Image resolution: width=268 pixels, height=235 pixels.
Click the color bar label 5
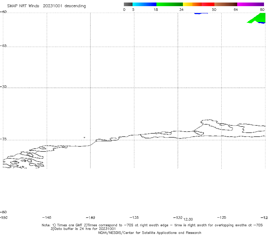(133, 9)
